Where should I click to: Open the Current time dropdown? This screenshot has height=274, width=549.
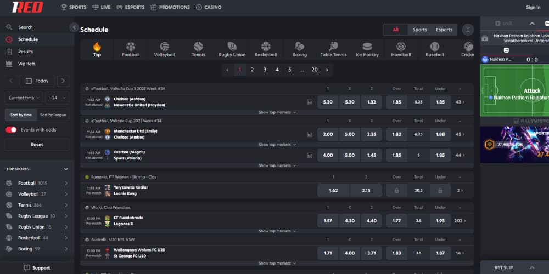click(24, 98)
